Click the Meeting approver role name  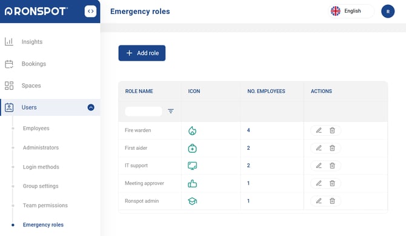(x=144, y=183)
